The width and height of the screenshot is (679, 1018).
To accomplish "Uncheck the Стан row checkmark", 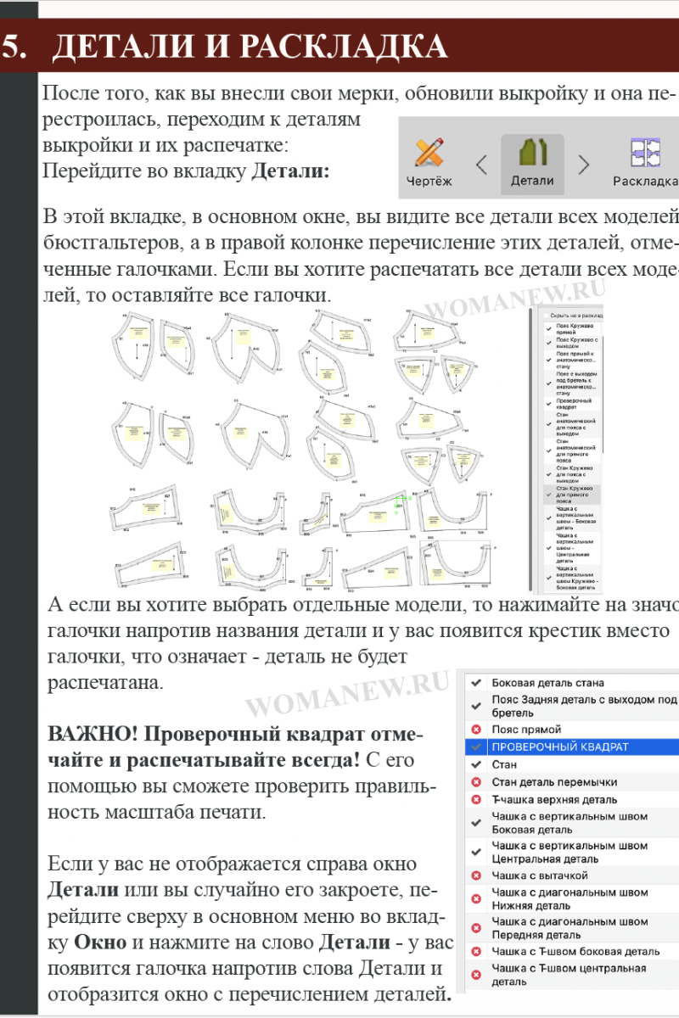I will pos(476,764).
